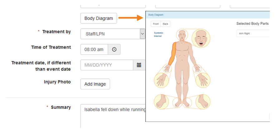Open the clock time picker icon

114,49
